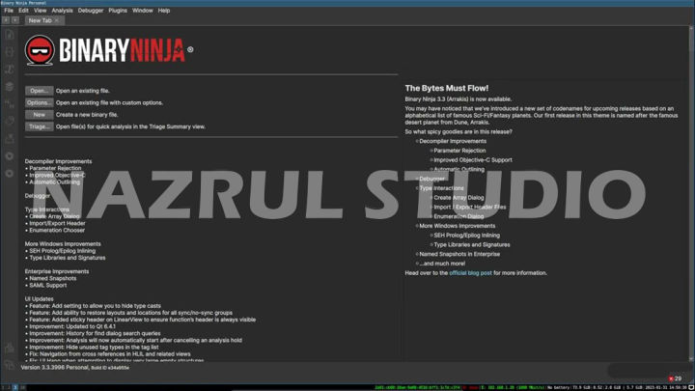Open the Analysis menu
695x391 pixels.
[x=62, y=11]
